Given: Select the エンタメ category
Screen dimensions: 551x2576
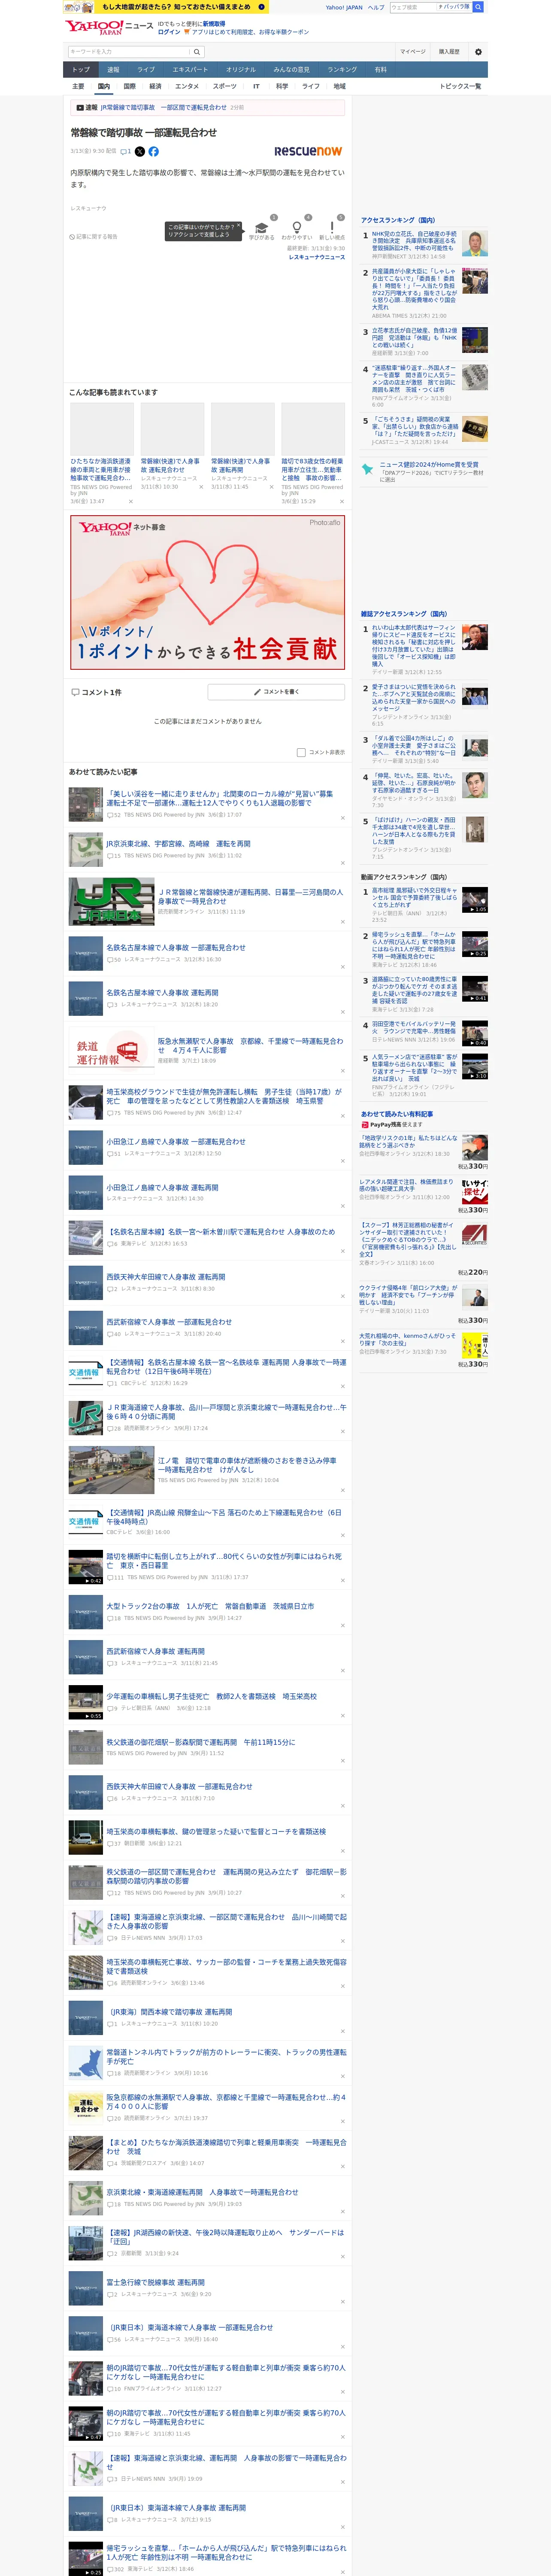Looking at the screenshot, I should pyautogui.click(x=187, y=87).
